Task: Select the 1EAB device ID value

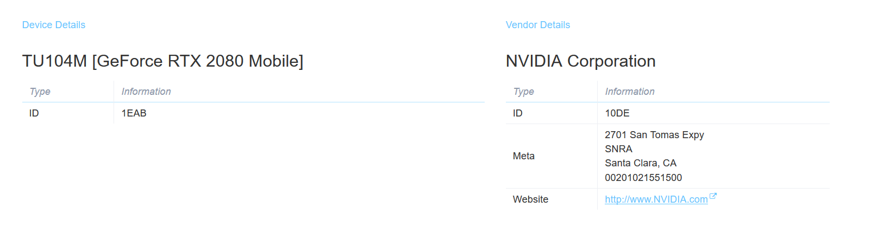Action: [134, 113]
